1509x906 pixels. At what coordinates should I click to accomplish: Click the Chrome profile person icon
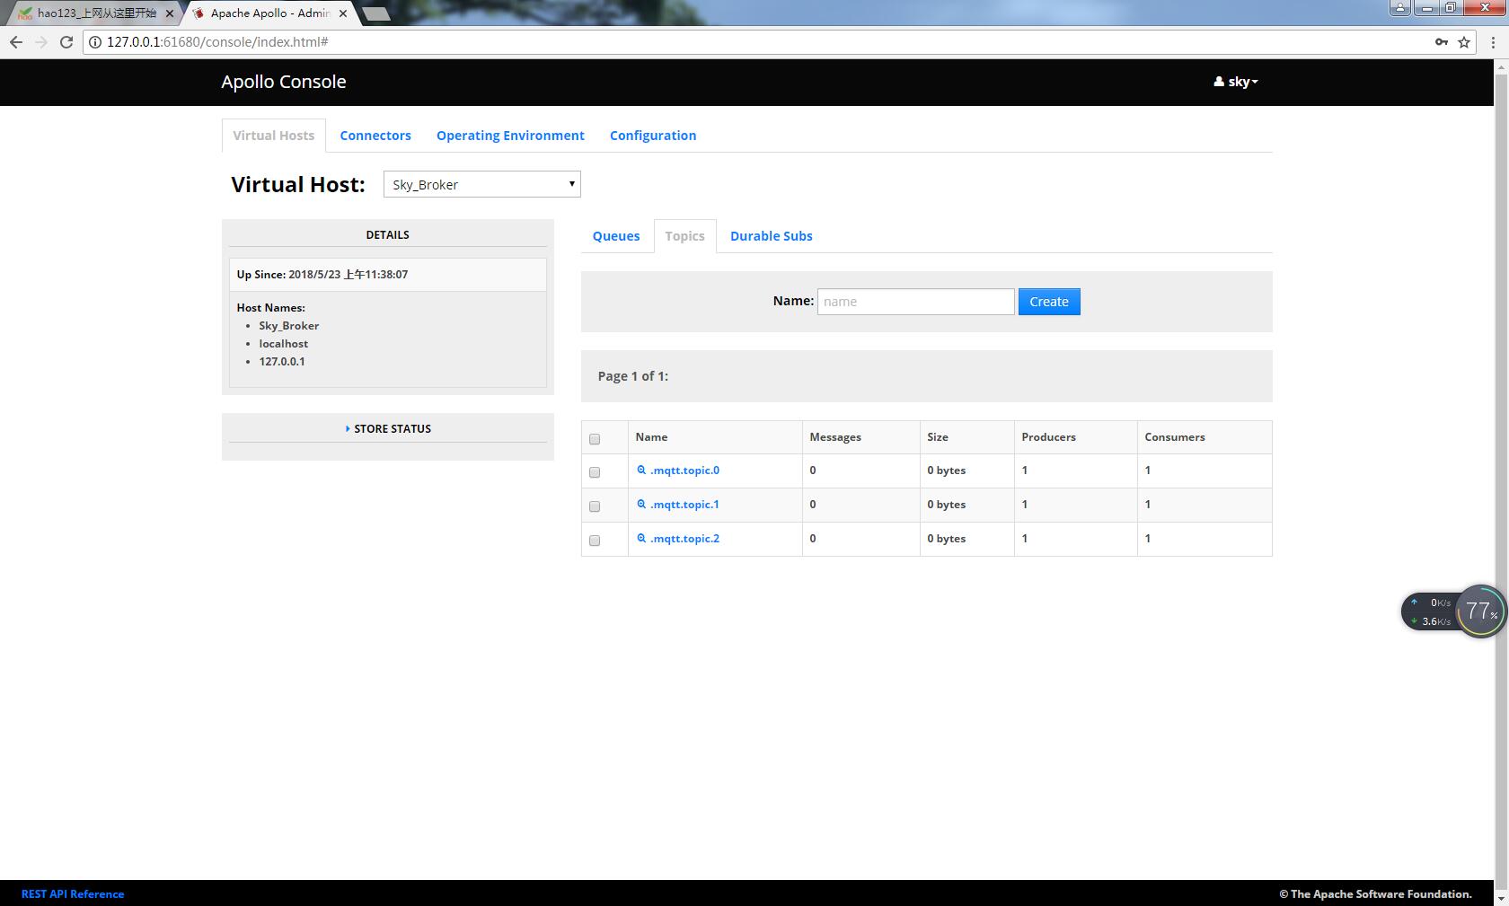point(1399,7)
